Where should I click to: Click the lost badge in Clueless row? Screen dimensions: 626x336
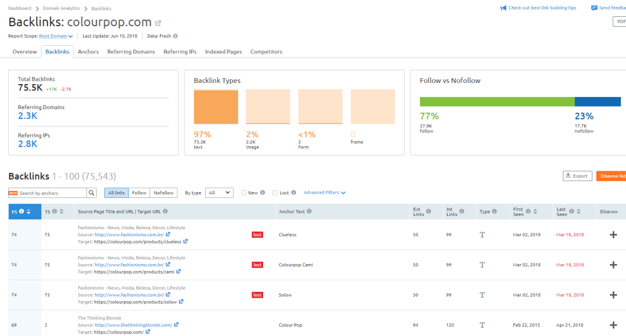257,234
